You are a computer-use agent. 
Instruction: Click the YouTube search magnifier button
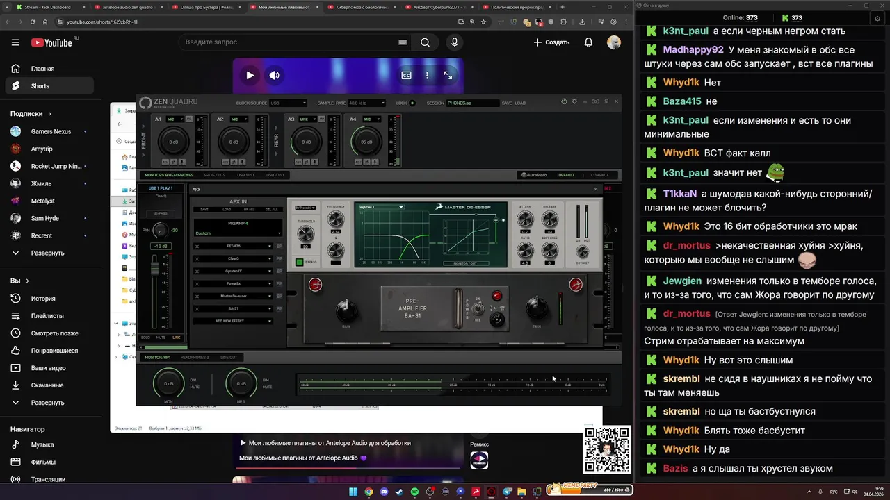pyautogui.click(x=425, y=42)
